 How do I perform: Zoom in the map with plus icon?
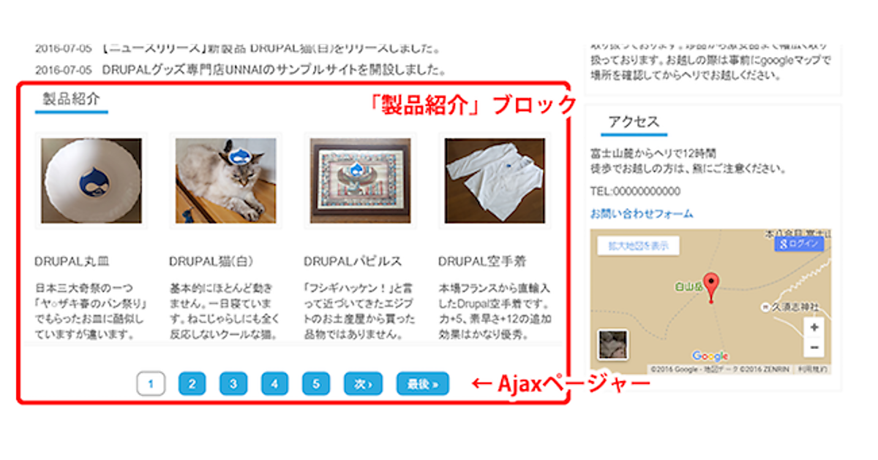[815, 327]
